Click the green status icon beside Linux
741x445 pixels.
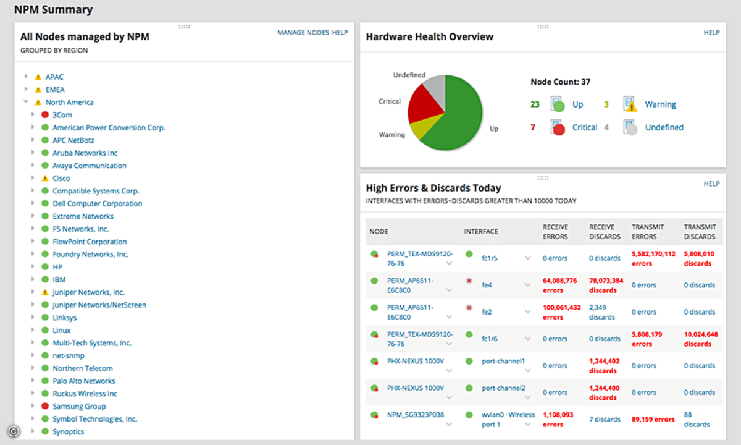pyautogui.click(x=44, y=330)
